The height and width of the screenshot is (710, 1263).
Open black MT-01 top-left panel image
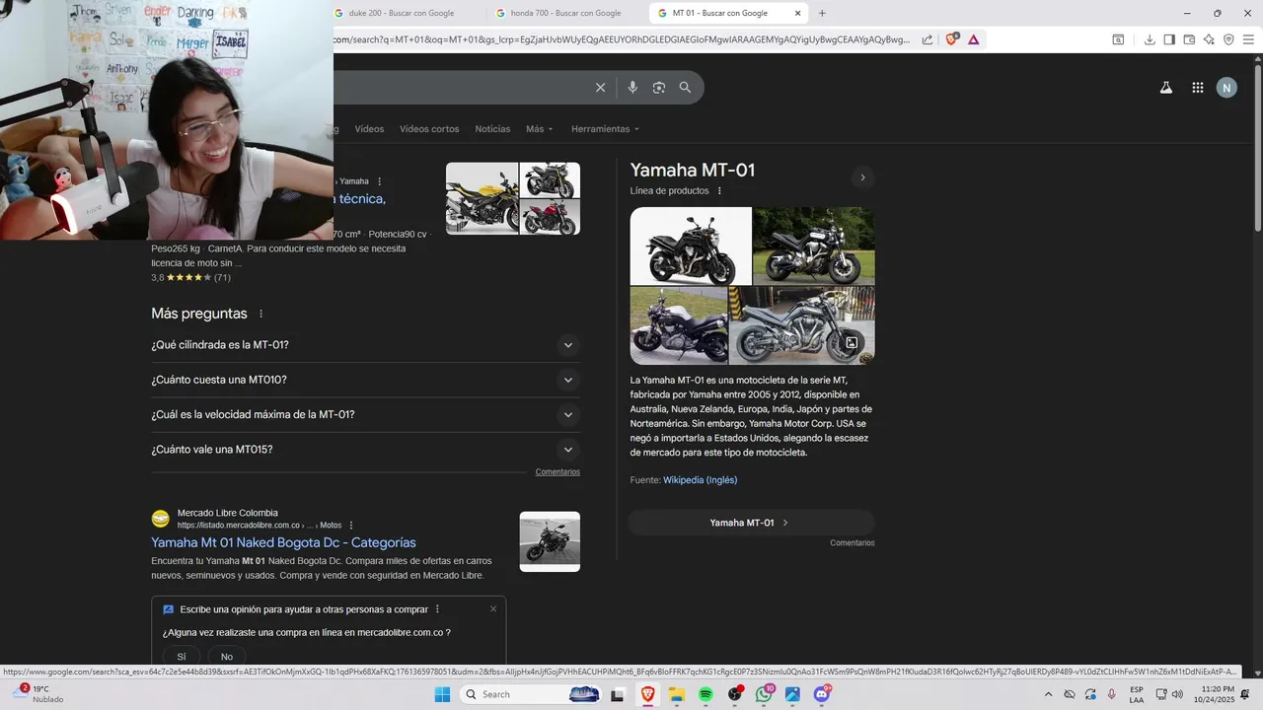pos(691,246)
